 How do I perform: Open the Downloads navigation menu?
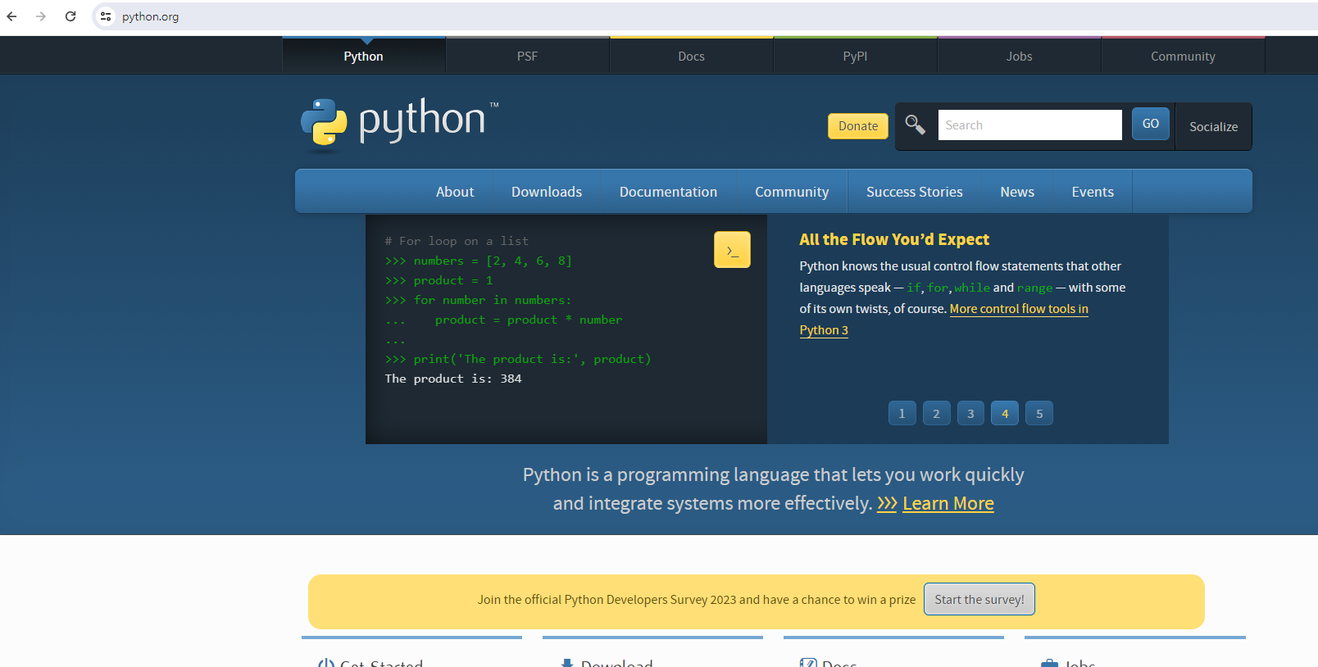[x=547, y=192]
